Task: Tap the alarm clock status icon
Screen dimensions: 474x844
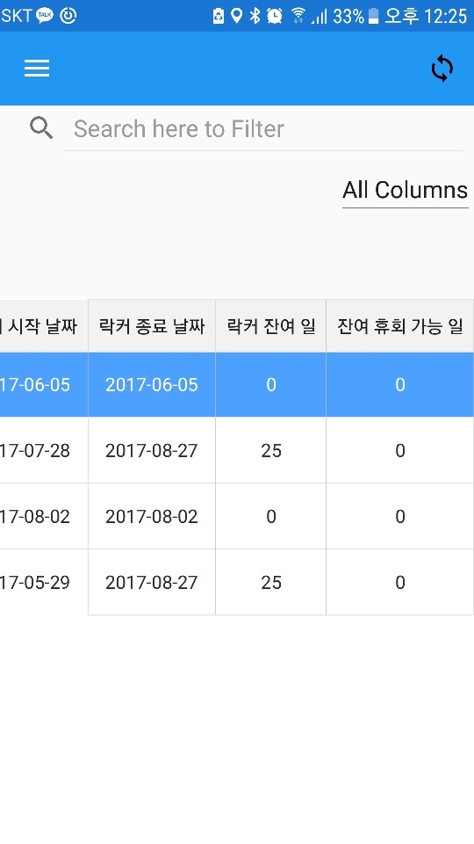Action: coord(275,16)
